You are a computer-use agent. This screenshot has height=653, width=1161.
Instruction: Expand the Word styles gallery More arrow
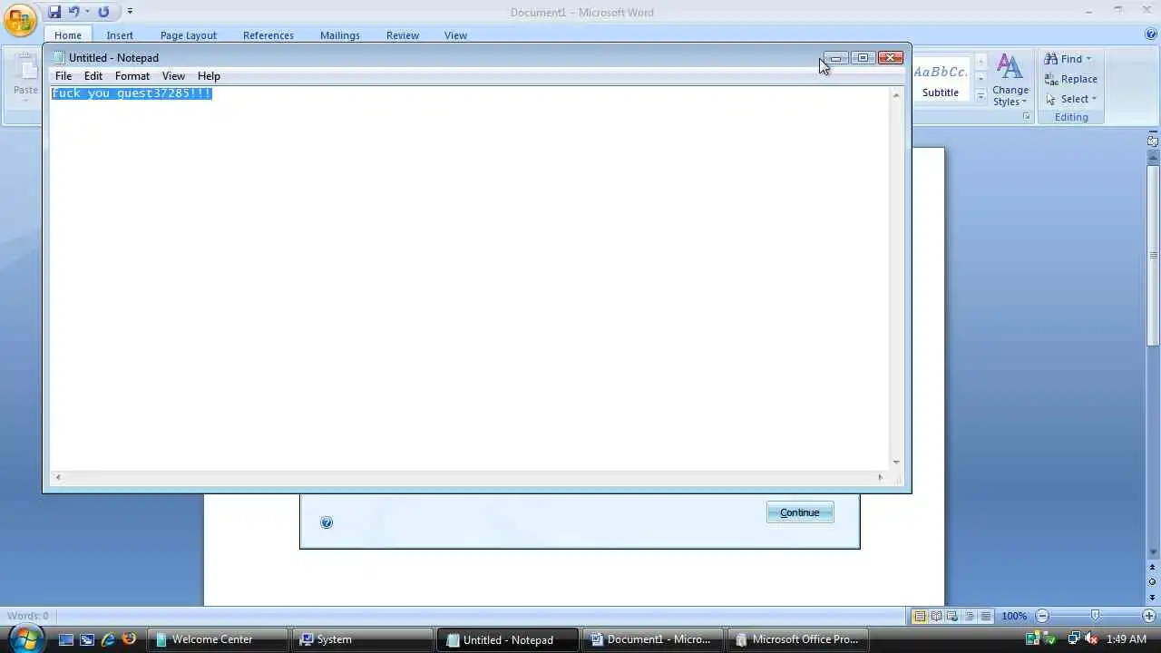point(981,95)
